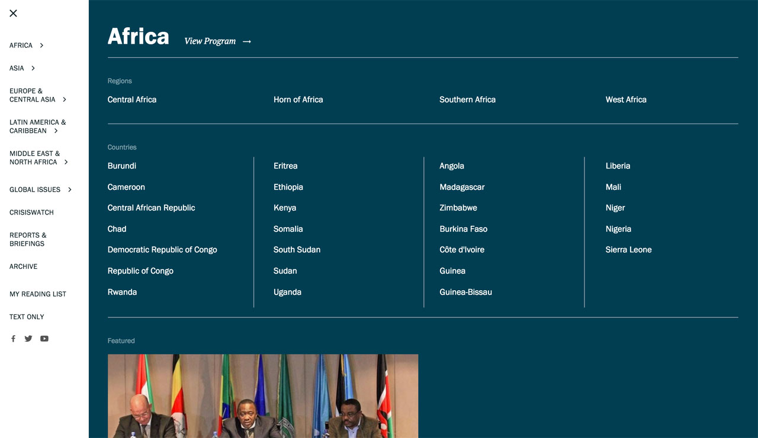Select Madagascar from countries list
Image resolution: width=758 pixels, height=438 pixels.
[462, 187]
